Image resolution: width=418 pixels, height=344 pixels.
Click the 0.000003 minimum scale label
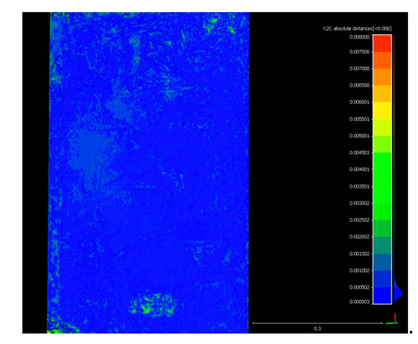[x=359, y=301]
